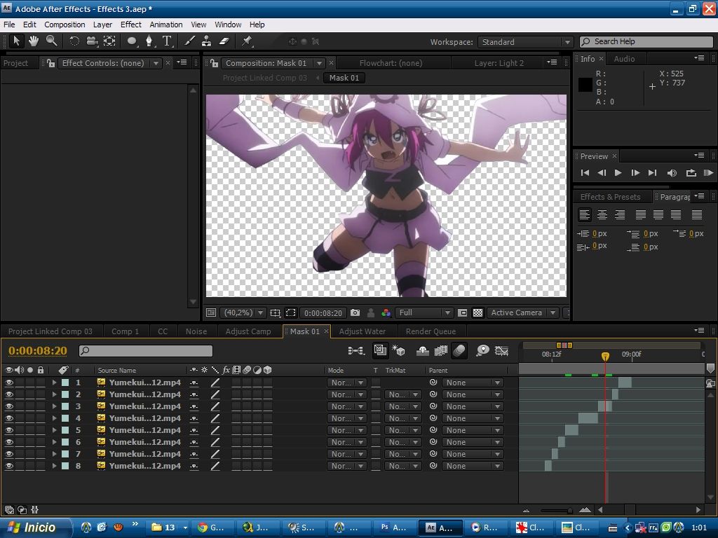Switch to the Adjust Water timeline tab
The image size is (718, 538).
[363, 331]
